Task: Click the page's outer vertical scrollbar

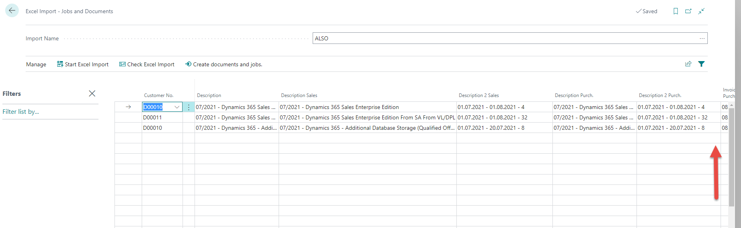Action: point(738,114)
